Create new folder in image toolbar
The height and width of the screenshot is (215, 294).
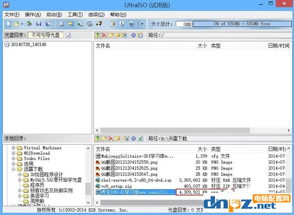(x=111, y=35)
